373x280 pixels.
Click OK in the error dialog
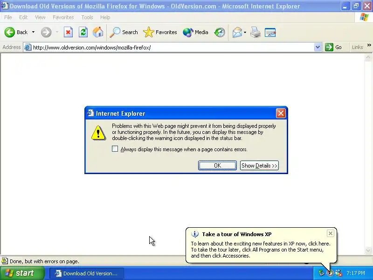(217, 166)
